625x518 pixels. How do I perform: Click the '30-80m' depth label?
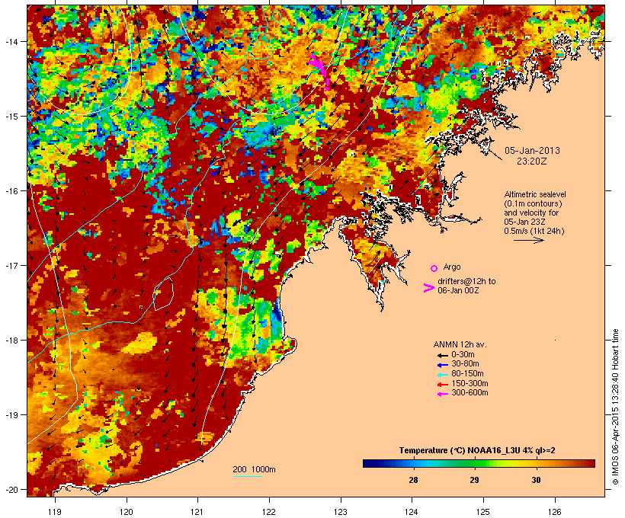click(465, 364)
